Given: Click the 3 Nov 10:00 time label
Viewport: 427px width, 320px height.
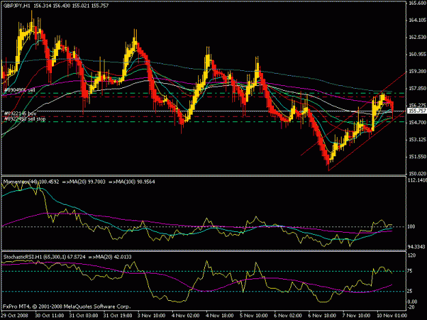Looking at the screenshot, I should (152, 316).
